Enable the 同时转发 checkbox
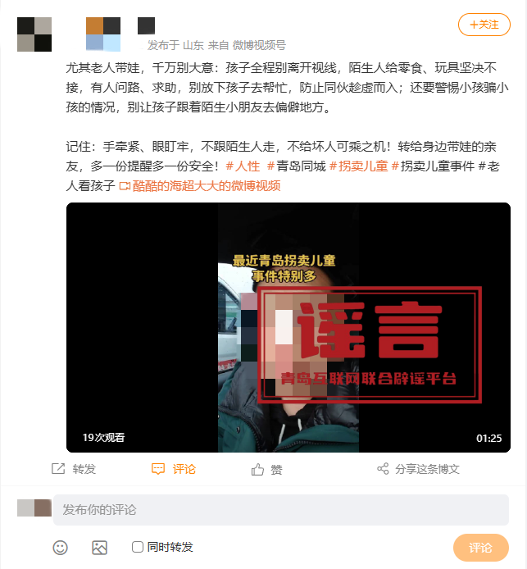Viewport: 527px width, 569px height. 138,547
